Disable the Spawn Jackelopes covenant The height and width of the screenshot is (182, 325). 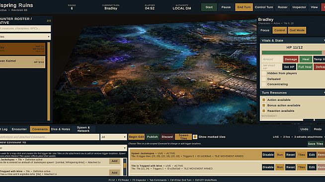click(268, 155)
